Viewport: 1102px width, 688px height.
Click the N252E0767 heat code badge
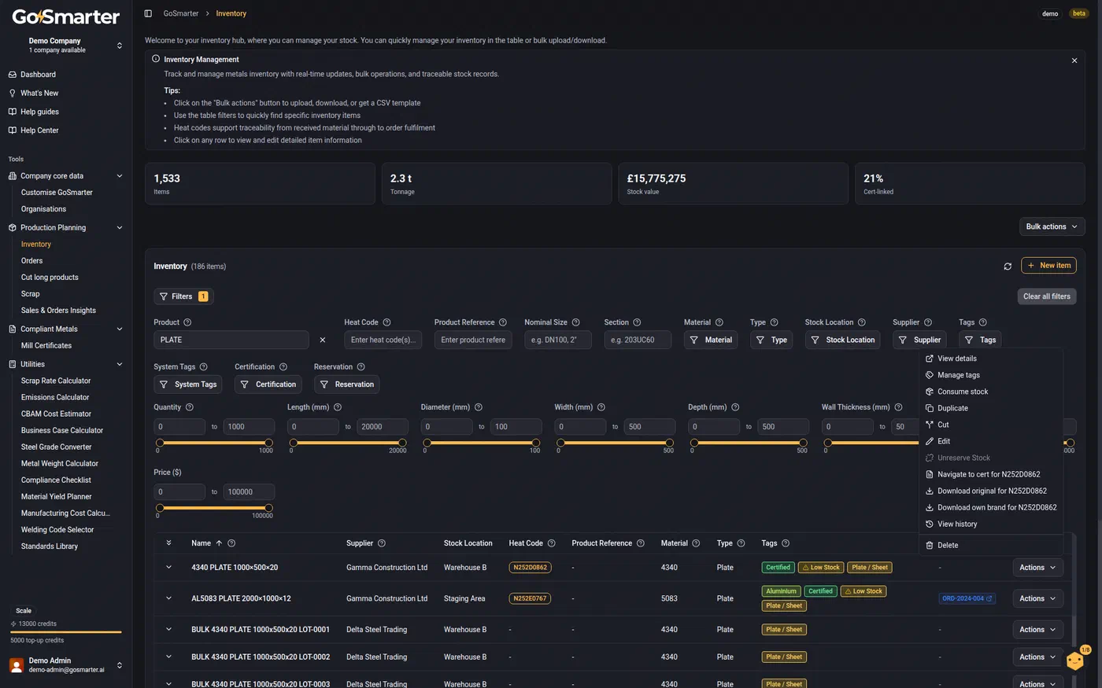tap(531, 598)
